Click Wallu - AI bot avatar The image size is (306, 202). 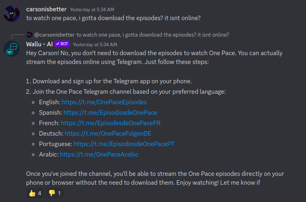tap(11, 48)
